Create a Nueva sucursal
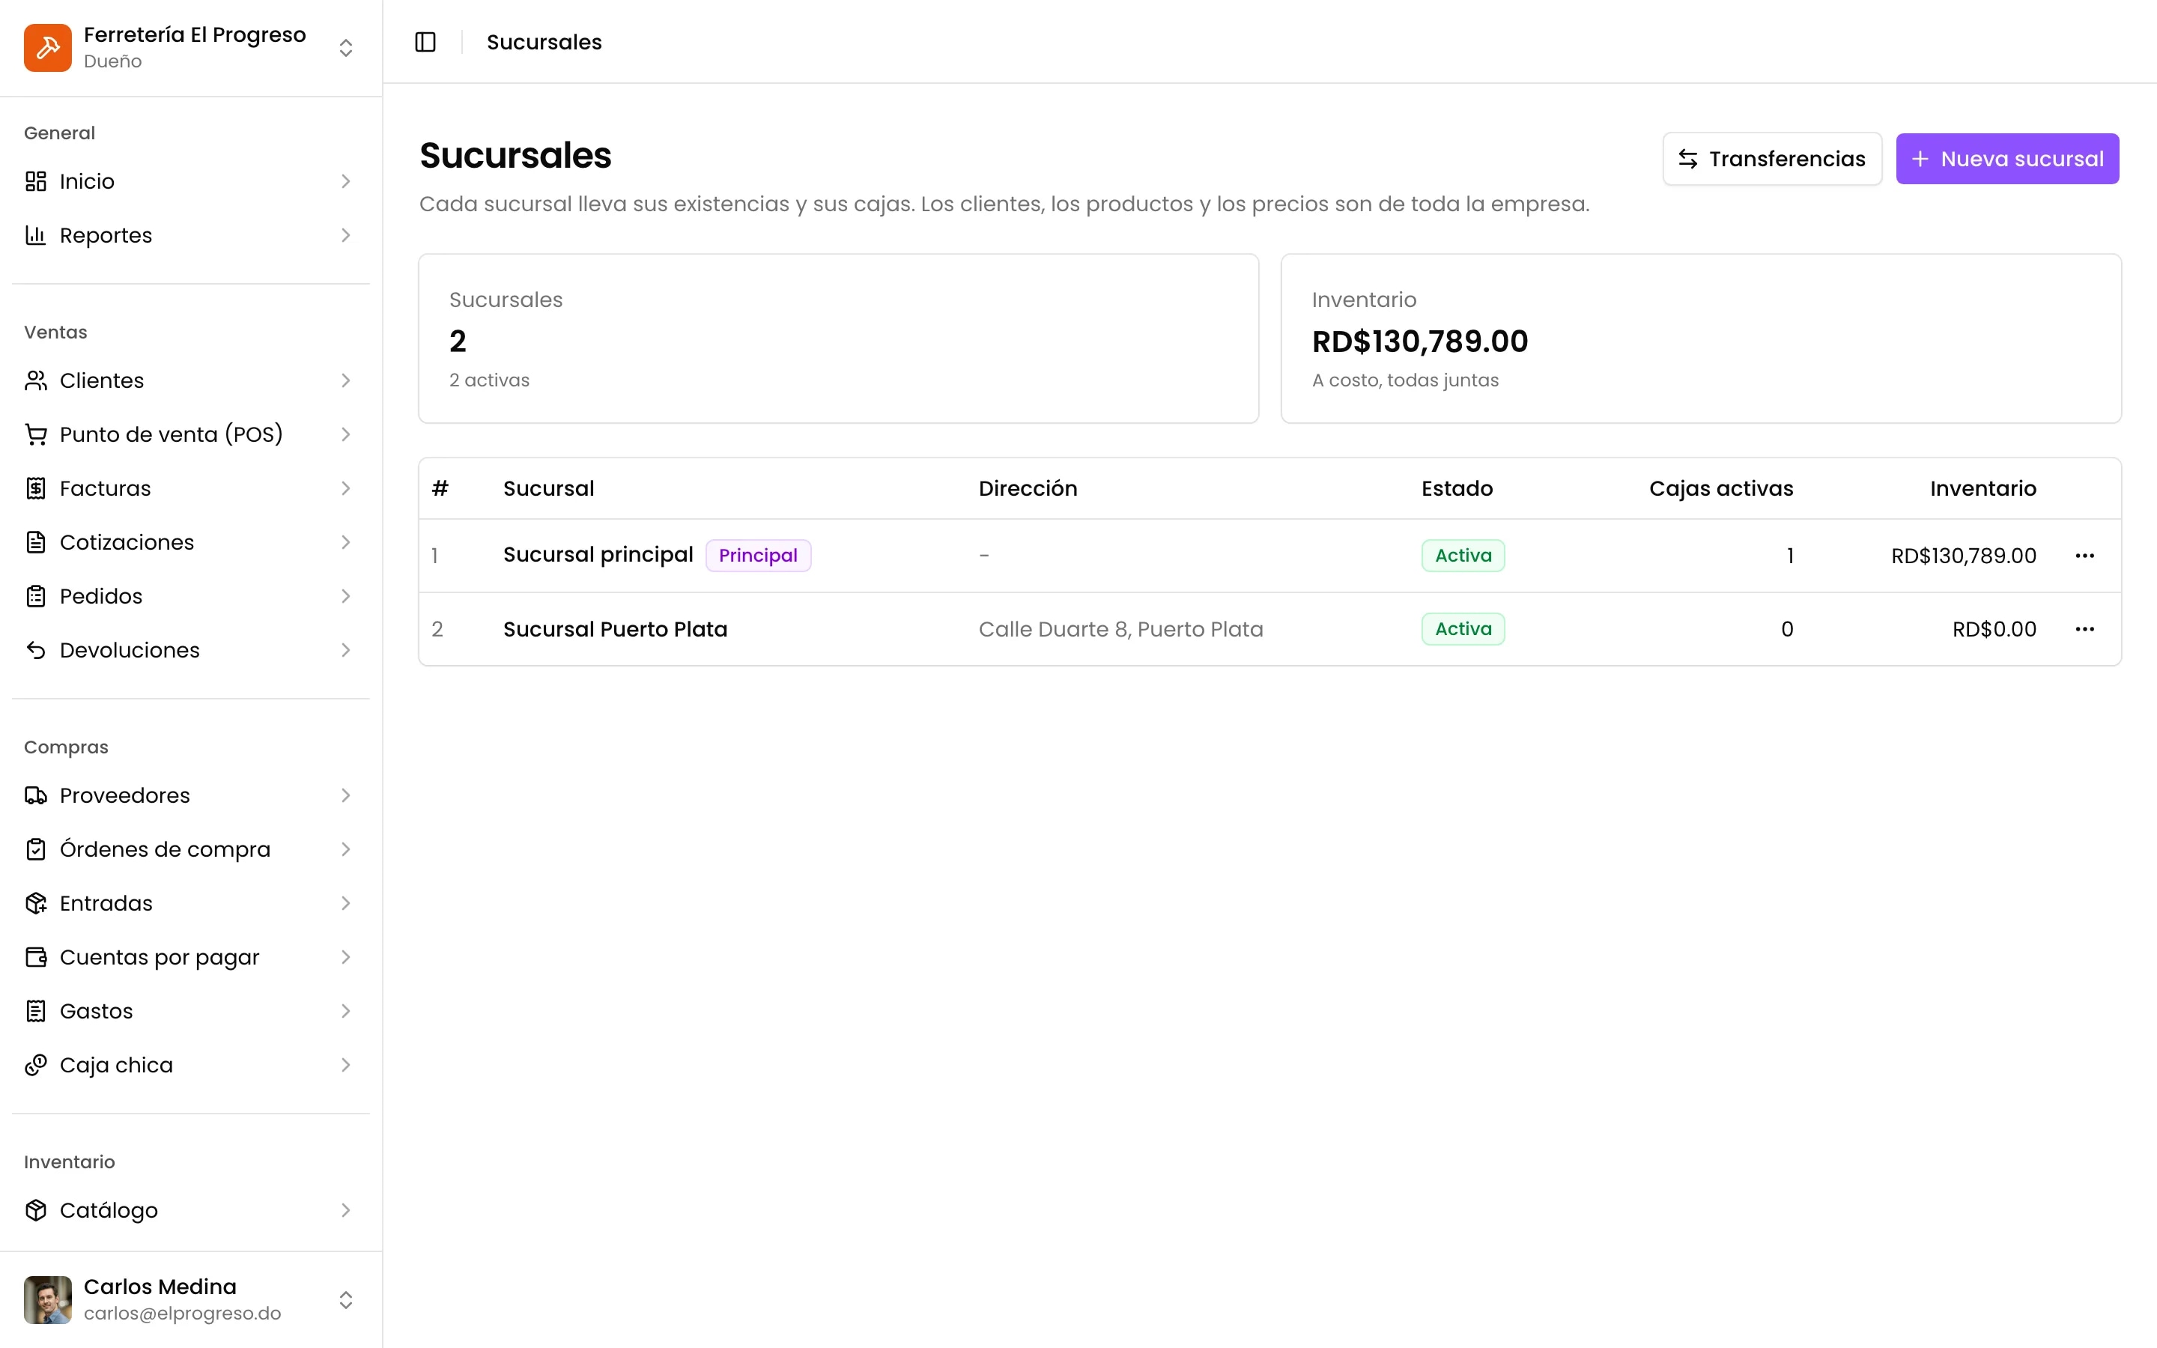Screen dimensions: 2157x1348 tap(2007, 159)
